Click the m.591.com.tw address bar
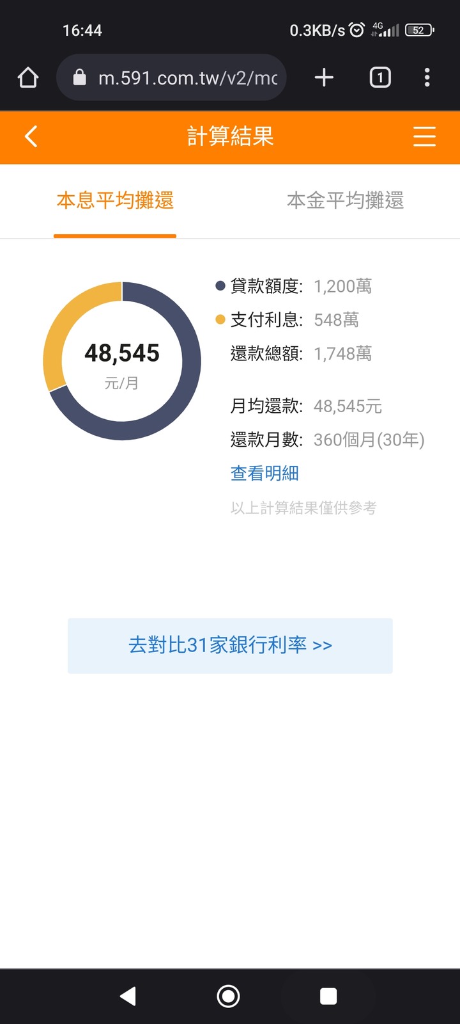 (x=171, y=77)
